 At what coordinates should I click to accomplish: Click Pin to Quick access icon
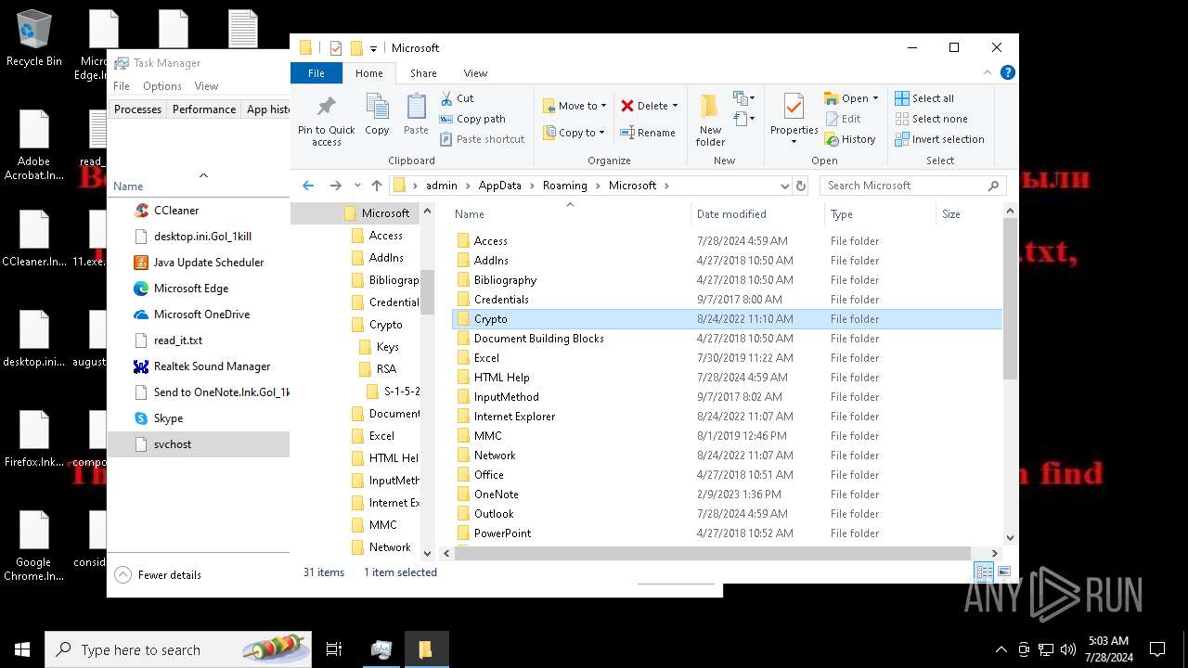326,107
